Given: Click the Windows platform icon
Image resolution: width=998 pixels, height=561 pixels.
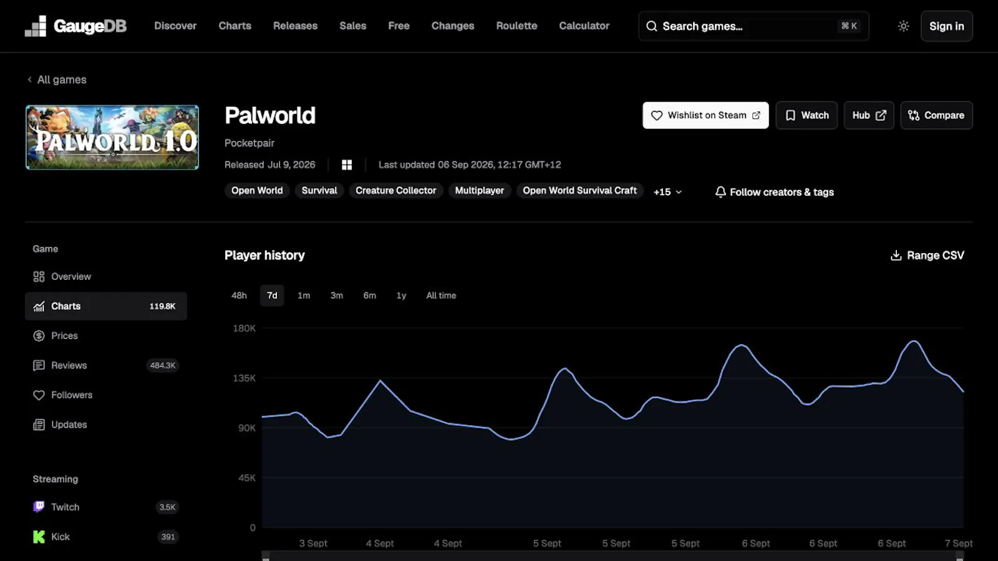Looking at the screenshot, I should (x=347, y=165).
